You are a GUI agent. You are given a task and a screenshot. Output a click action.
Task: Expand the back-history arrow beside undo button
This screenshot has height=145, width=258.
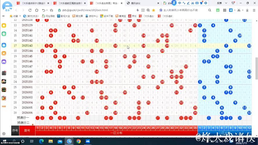(x=47, y=10)
